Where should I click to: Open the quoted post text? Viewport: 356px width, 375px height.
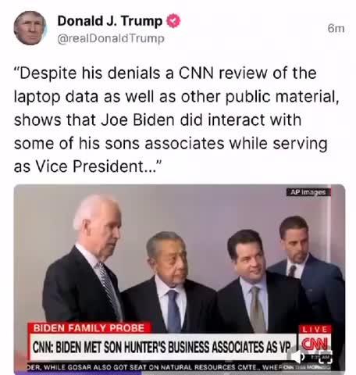point(177,120)
